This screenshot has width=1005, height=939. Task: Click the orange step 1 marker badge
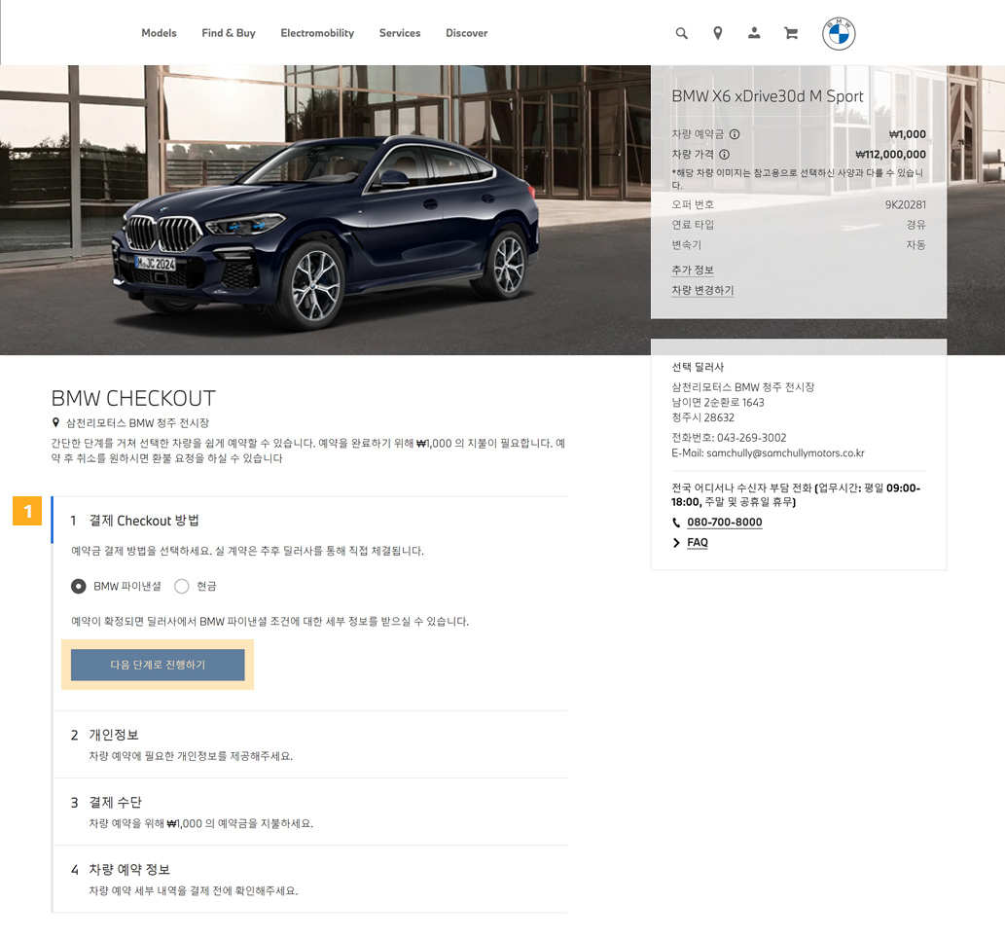[27, 513]
